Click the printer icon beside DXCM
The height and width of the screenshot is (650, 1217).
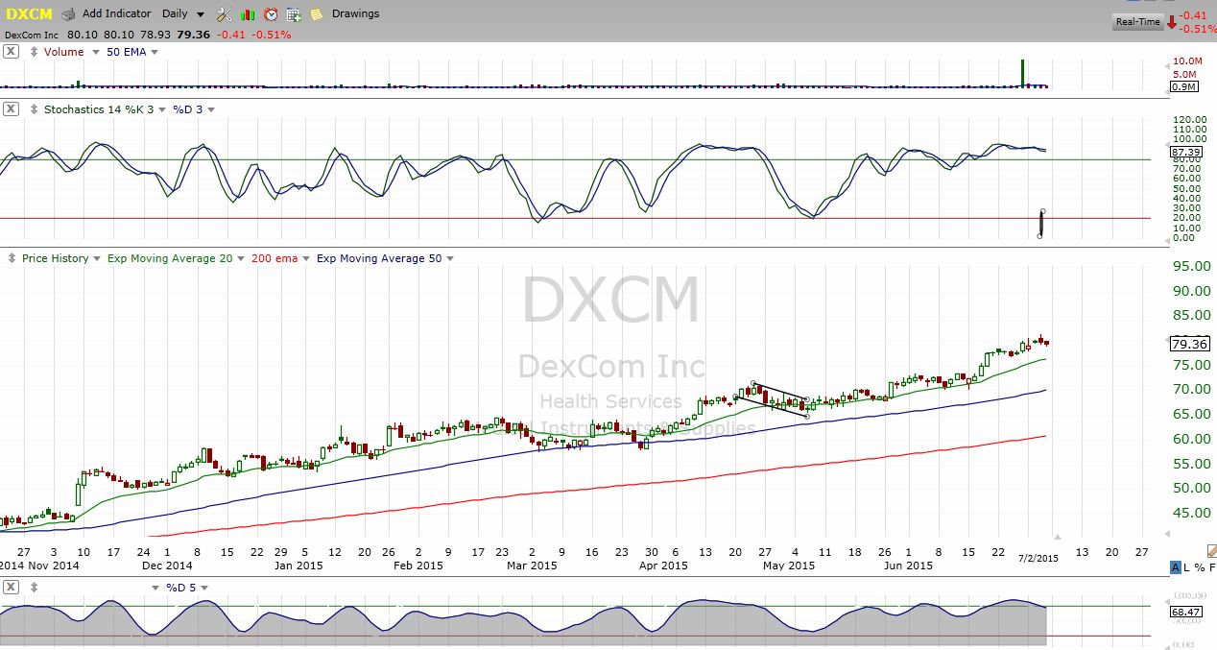68,14
